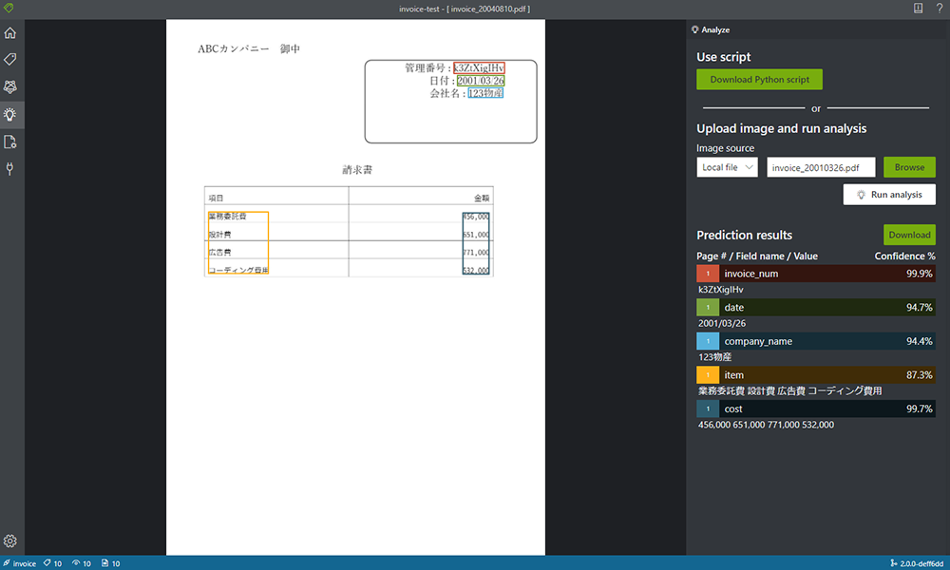The width and height of the screenshot is (950, 570).
Task: Click Run analysis button
Action: click(x=889, y=195)
